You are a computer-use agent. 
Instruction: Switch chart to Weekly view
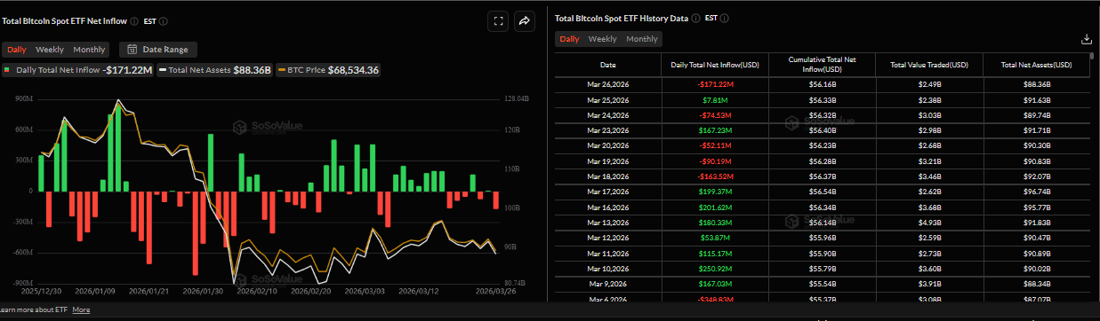50,50
